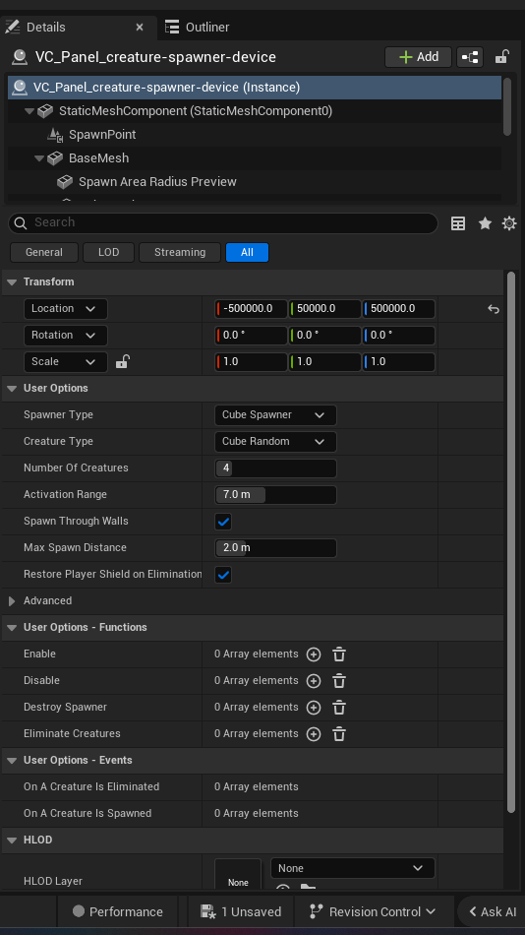The height and width of the screenshot is (935, 525).
Task: Click the Location Z value 500000.0
Action: [x=399, y=309]
